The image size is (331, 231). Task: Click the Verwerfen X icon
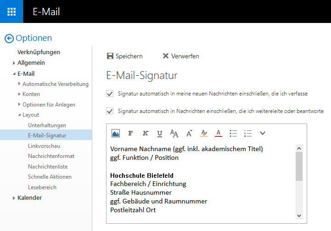[x=166, y=56]
